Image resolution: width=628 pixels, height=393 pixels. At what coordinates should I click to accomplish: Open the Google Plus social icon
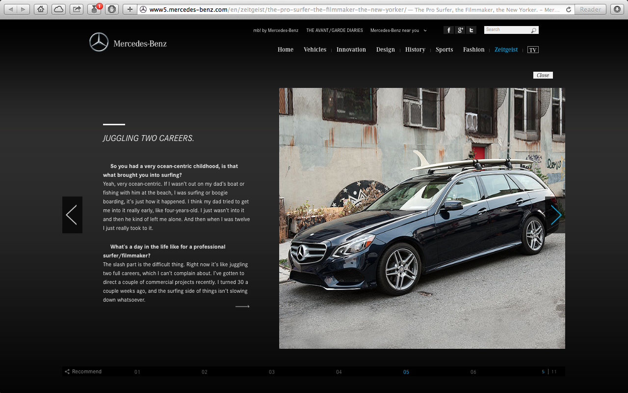tap(460, 30)
